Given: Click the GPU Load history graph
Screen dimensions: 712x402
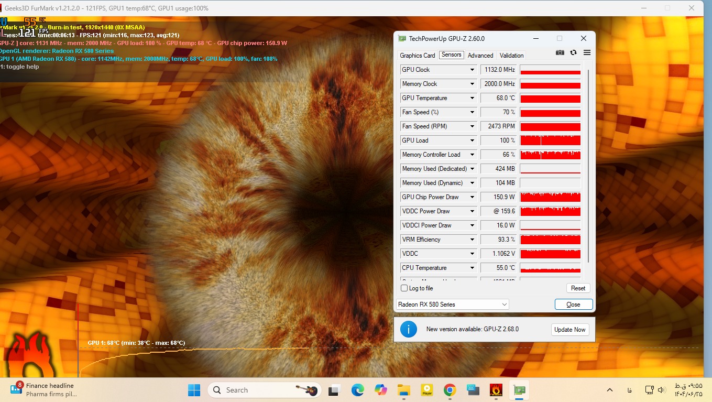Looking at the screenshot, I should coord(550,140).
